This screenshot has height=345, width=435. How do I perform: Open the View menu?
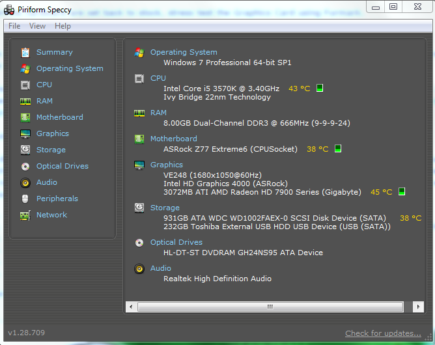click(37, 26)
